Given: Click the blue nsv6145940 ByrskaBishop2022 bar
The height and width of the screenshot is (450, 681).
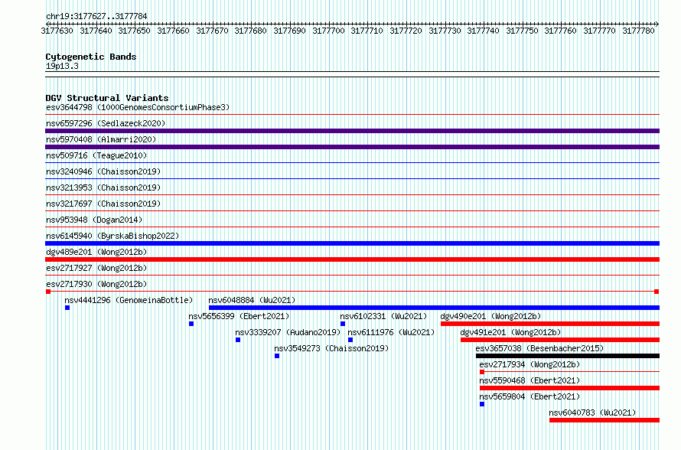Looking at the screenshot, I should click(352, 243).
